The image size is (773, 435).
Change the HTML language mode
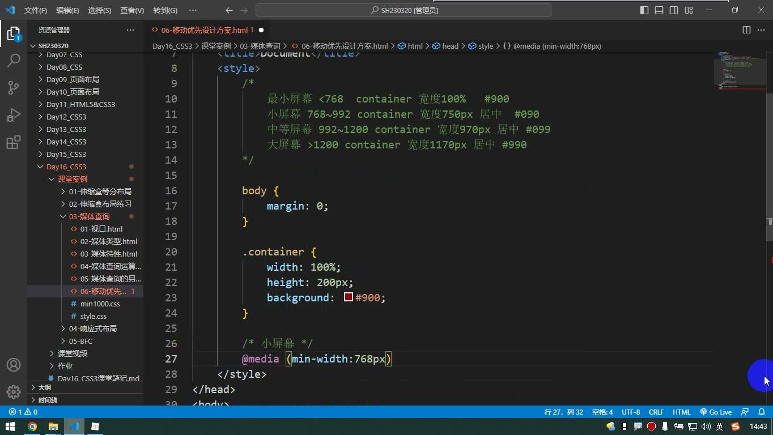682,412
